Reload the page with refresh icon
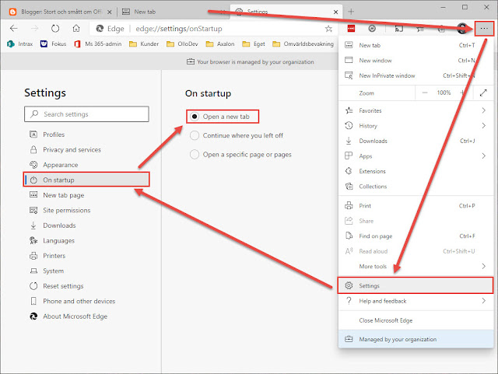The image size is (498, 374). click(x=55, y=29)
